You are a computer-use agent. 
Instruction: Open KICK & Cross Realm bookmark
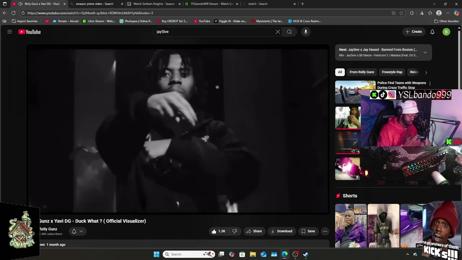coord(304,21)
